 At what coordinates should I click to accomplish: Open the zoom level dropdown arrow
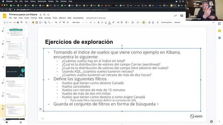pyautogui.click(x=29, y=22)
